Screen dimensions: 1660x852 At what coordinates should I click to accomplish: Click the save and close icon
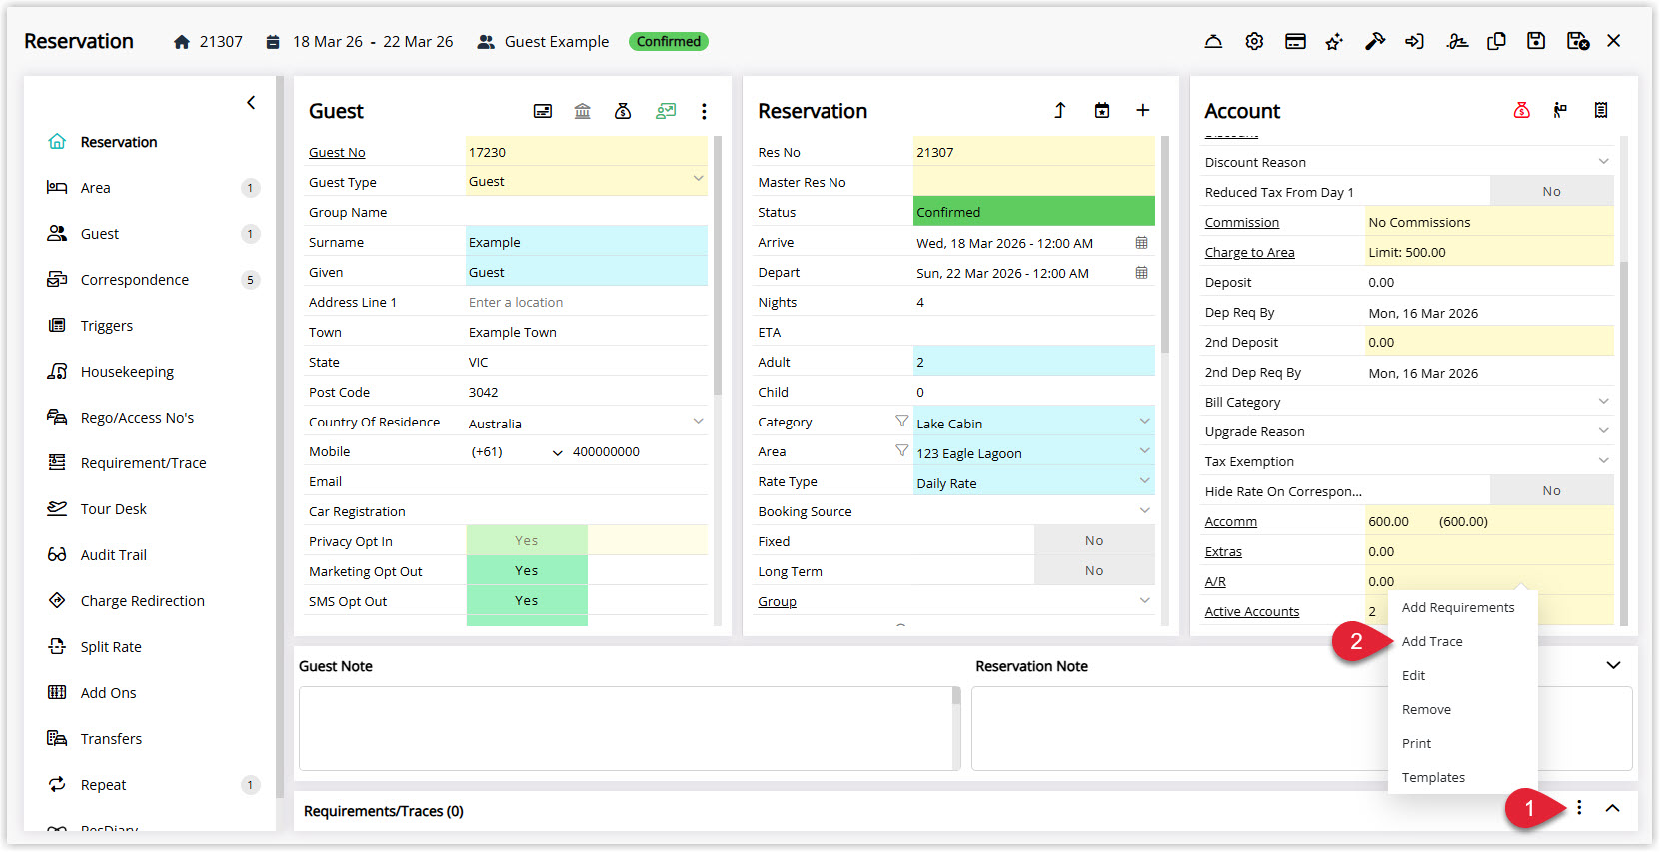1578,41
